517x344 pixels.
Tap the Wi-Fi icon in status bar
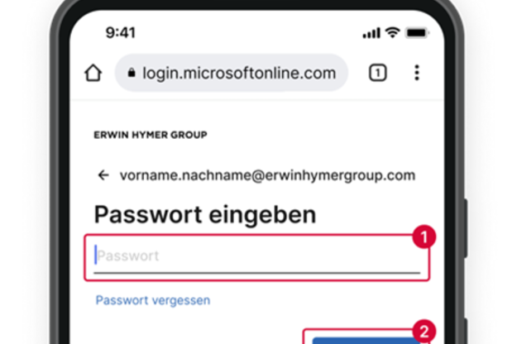tap(393, 32)
